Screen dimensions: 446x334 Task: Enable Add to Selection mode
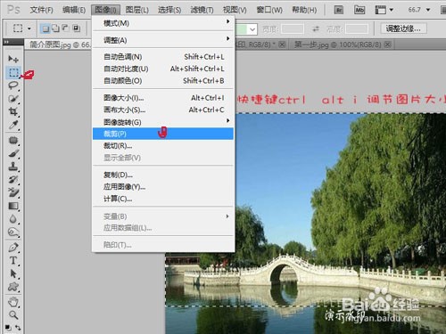coord(55,29)
